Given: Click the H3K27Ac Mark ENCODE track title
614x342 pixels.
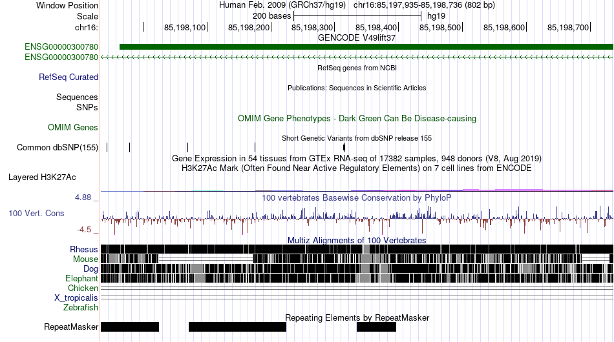Looking at the screenshot, I should [357, 168].
